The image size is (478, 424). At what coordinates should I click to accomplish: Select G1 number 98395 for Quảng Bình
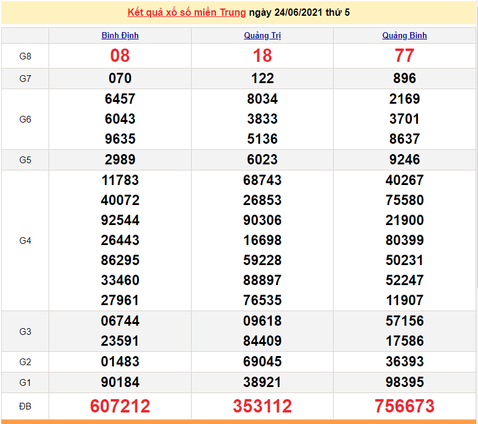(405, 382)
